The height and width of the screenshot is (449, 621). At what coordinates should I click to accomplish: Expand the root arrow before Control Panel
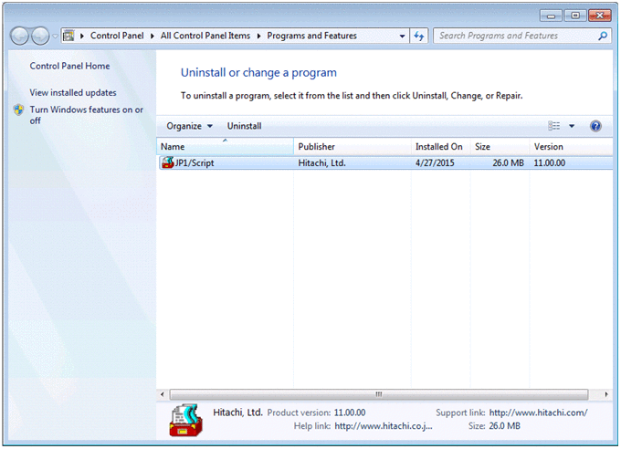point(82,36)
